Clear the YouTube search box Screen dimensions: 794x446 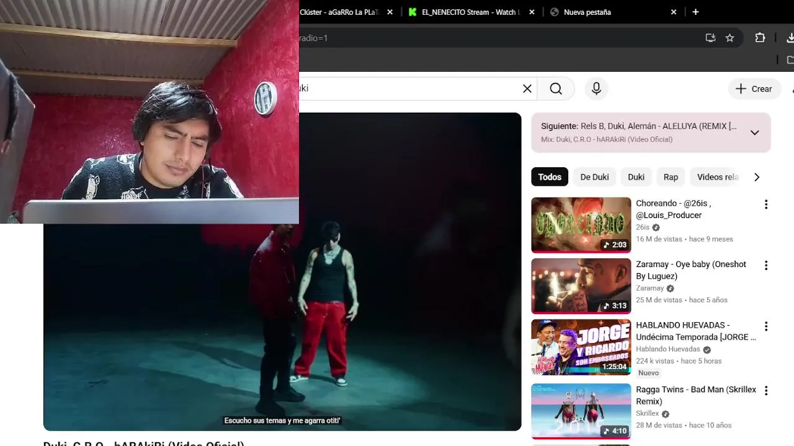pyautogui.click(x=527, y=89)
